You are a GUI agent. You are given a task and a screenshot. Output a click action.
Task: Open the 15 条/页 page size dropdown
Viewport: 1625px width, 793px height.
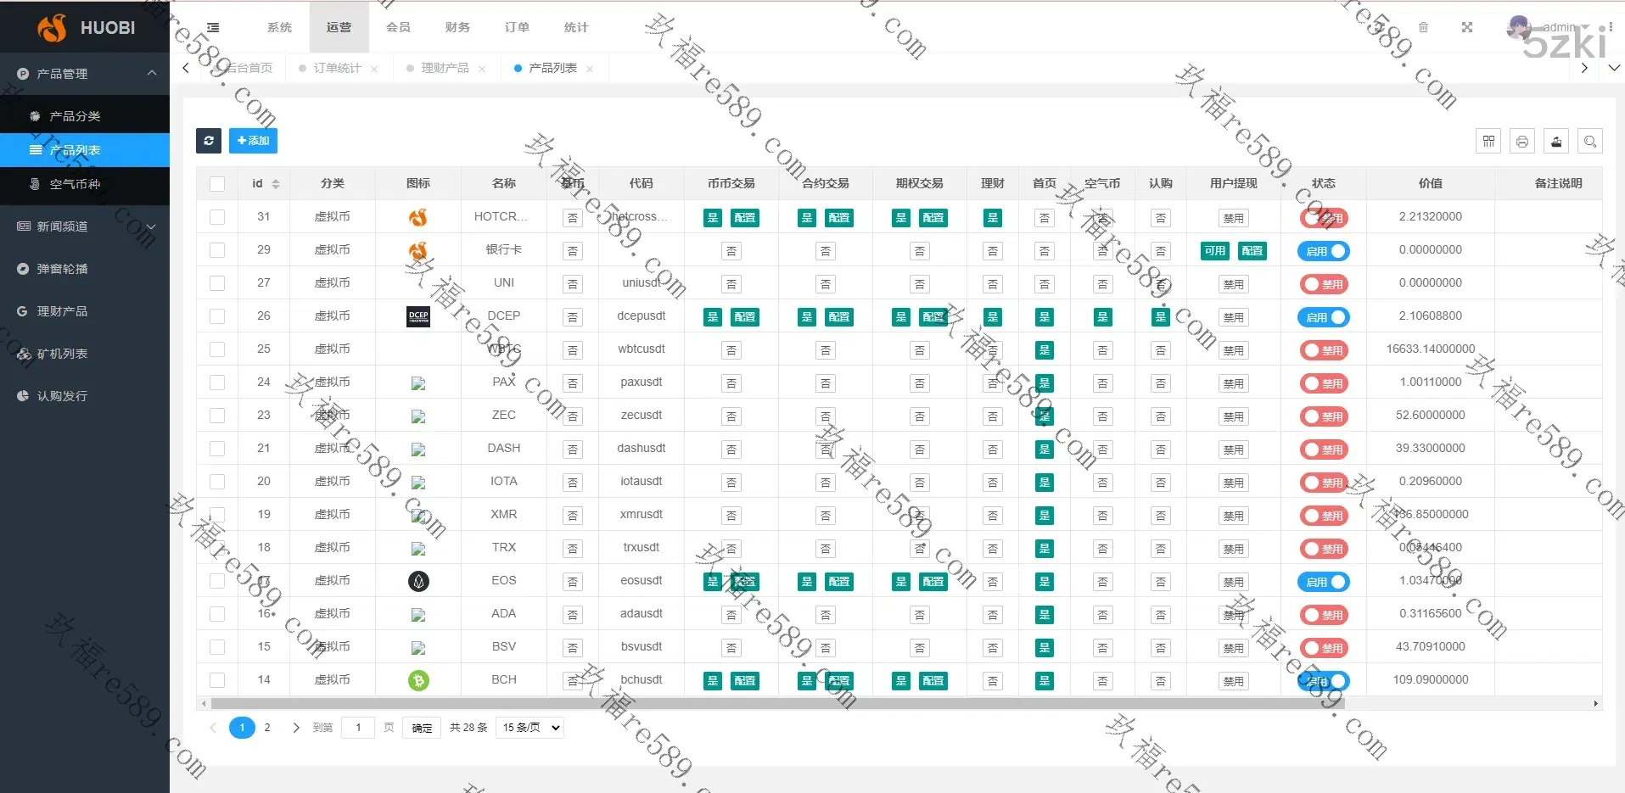click(x=530, y=728)
